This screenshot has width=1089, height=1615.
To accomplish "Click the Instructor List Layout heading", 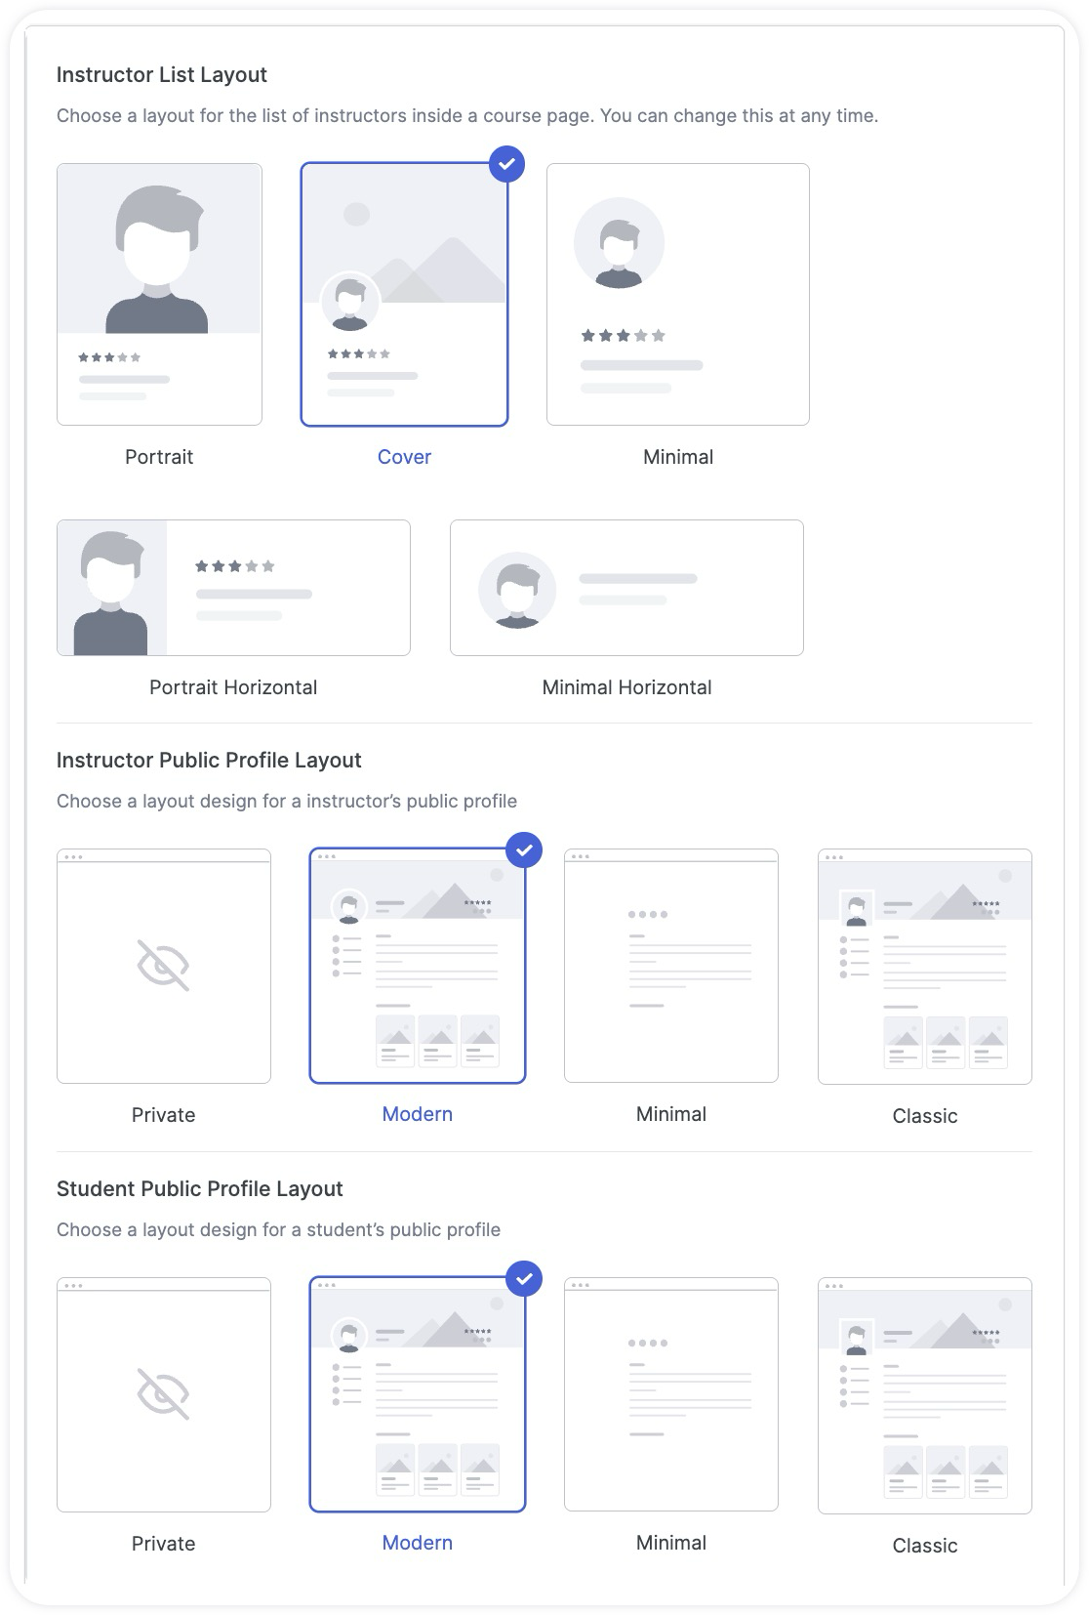I will click(162, 75).
